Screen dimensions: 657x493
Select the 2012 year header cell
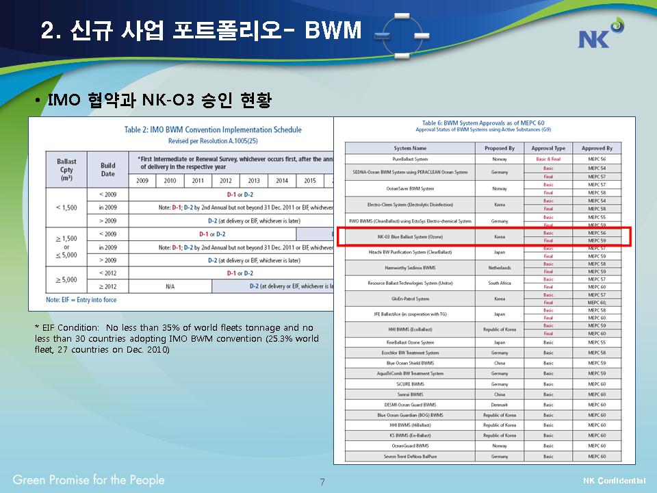226,181
